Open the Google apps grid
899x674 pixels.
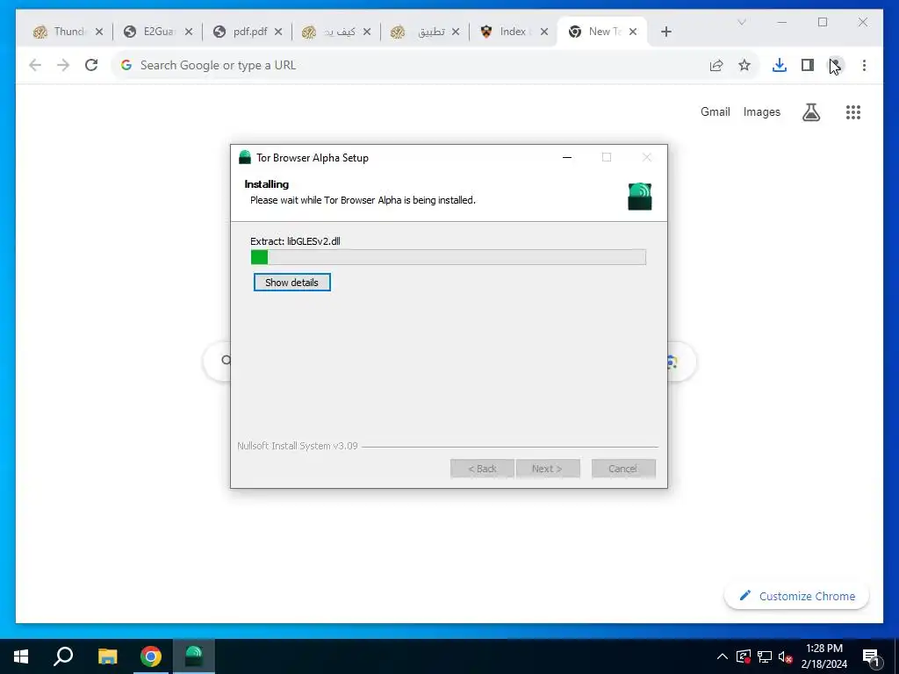click(x=853, y=112)
